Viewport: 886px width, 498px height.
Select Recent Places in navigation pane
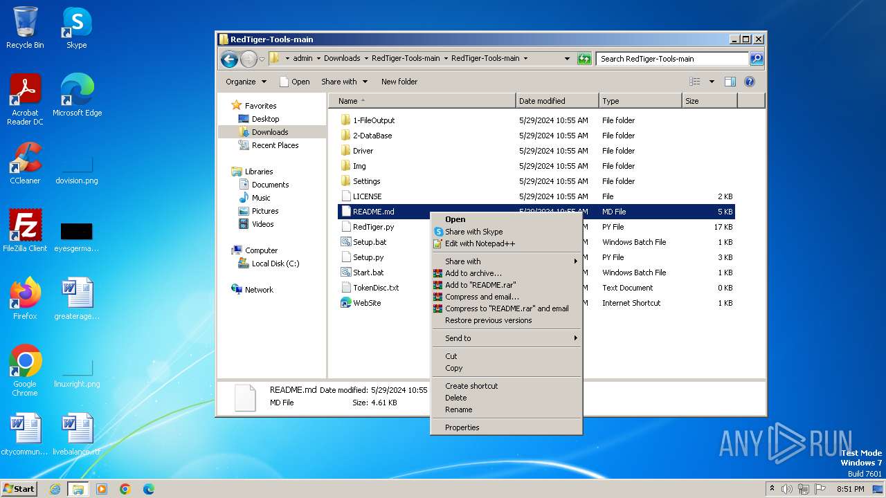click(x=268, y=145)
